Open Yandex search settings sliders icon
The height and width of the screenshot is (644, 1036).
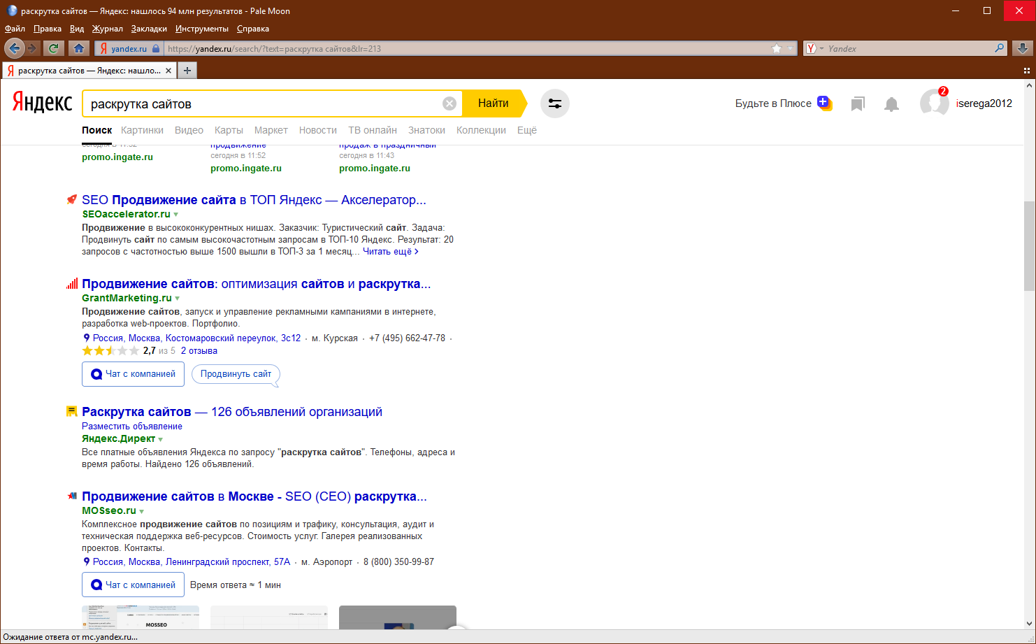coord(555,103)
